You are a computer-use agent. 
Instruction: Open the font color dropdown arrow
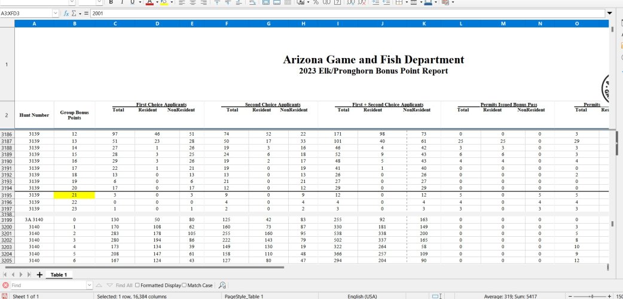157,2
